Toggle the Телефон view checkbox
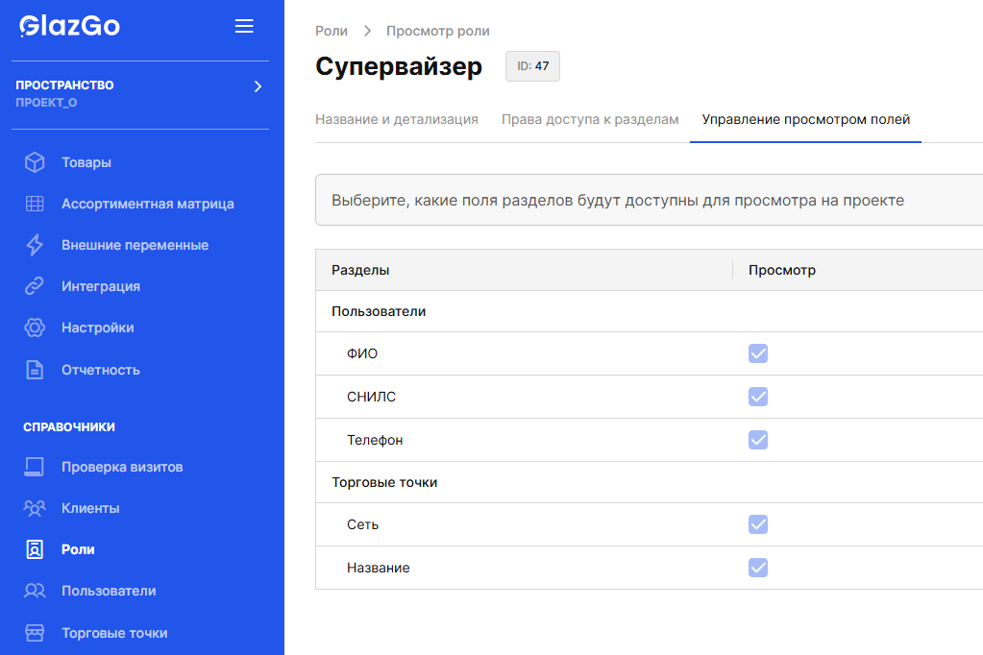The height and width of the screenshot is (655, 983). (x=758, y=440)
